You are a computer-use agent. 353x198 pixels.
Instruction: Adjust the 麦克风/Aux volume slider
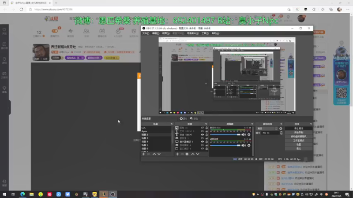tap(225, 135)
